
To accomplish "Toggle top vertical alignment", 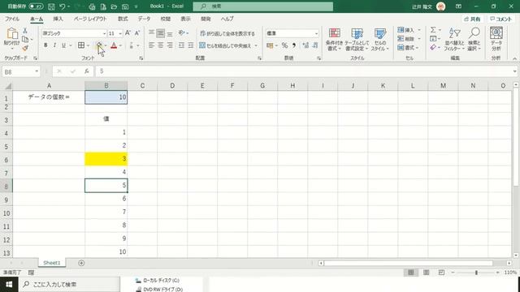I will tap(152, 32).
